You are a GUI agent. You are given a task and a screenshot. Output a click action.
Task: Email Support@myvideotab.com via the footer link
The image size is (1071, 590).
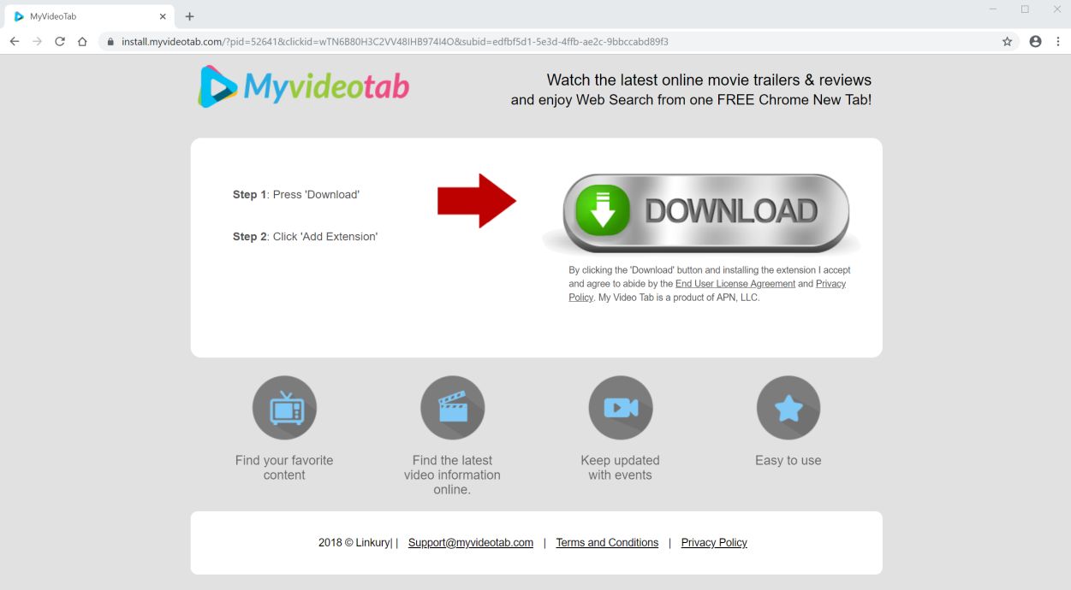point(470,542)
